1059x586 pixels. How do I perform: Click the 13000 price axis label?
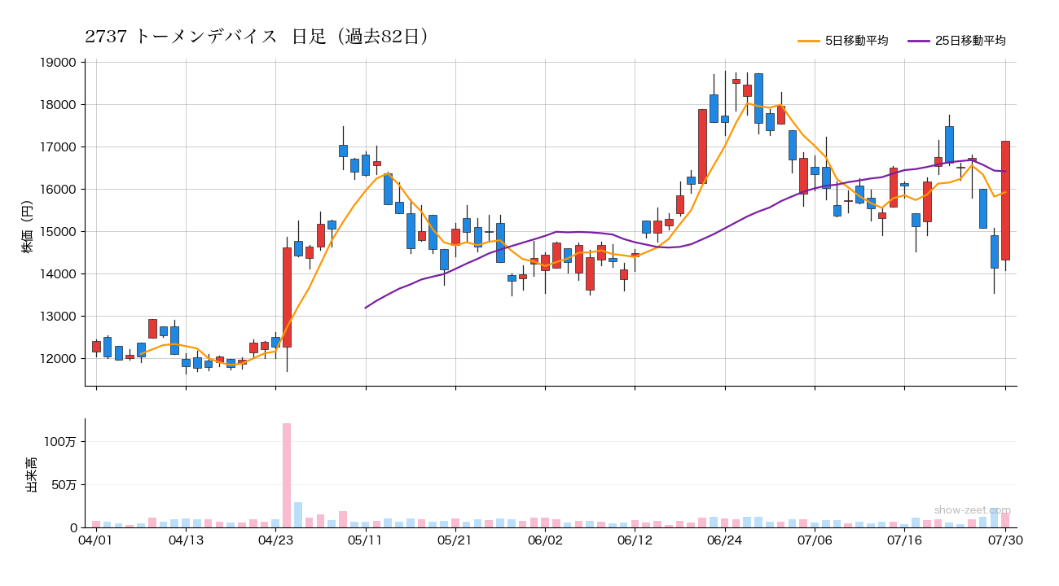(x=58, y=317)
